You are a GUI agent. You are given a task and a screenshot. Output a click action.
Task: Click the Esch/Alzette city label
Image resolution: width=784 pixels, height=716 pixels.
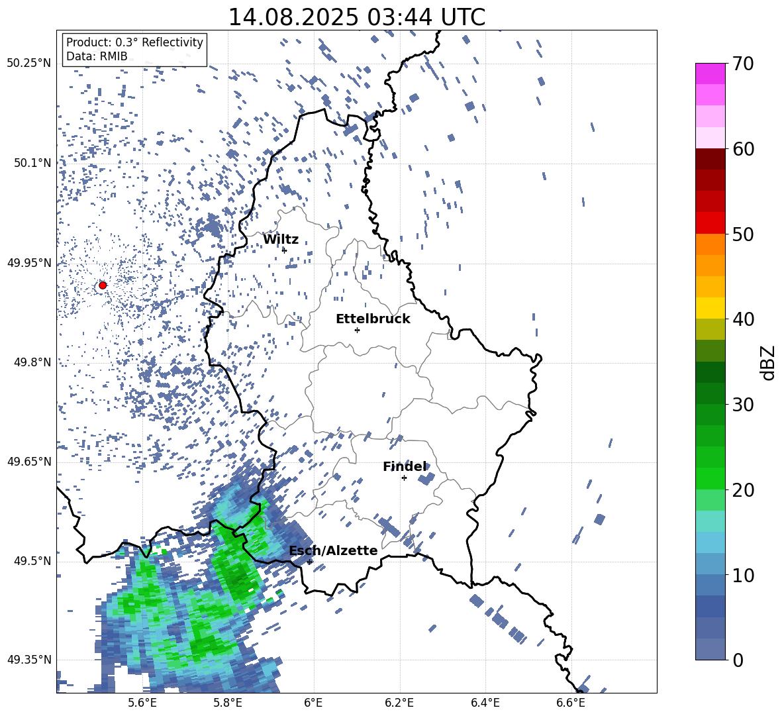tap(334, 550)
